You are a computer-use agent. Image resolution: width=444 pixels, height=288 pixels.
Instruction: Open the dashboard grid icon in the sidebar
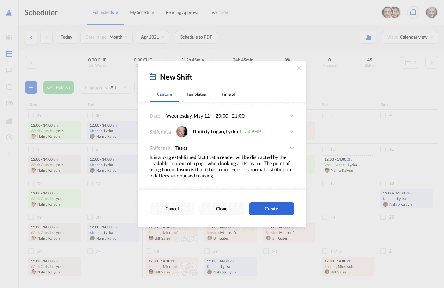pos(9,37)
